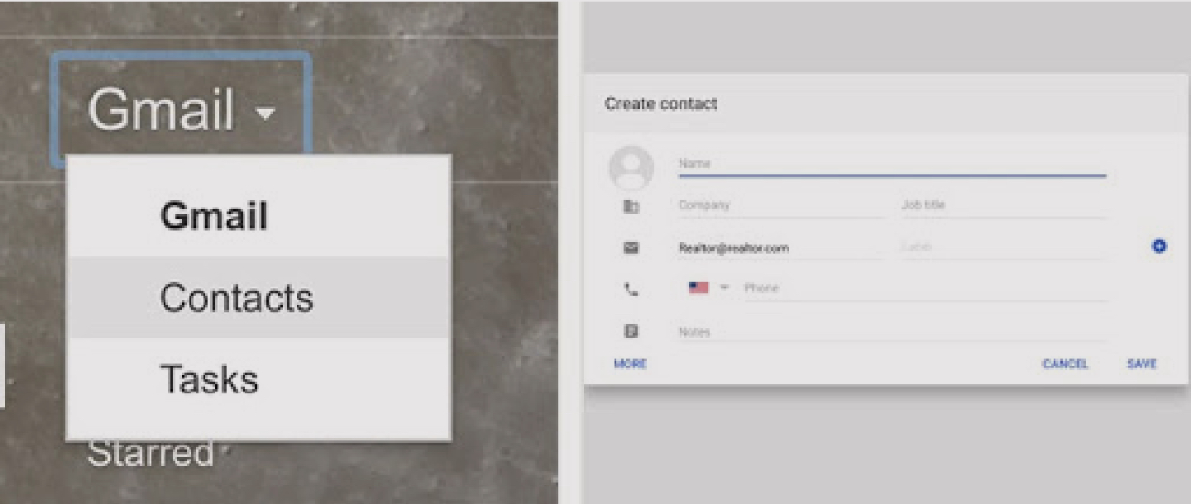The image size is (1191, 504).
Task: Select Gmail in the dropdown menu
Action: coord(258,216)
